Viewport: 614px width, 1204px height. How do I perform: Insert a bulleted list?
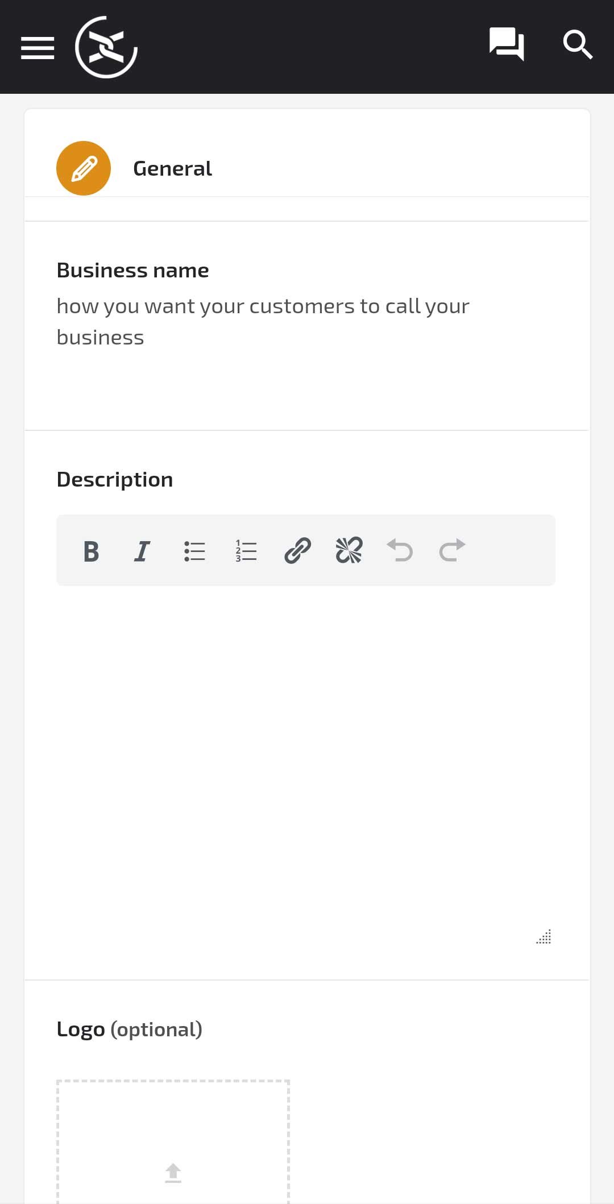(194, 551)
